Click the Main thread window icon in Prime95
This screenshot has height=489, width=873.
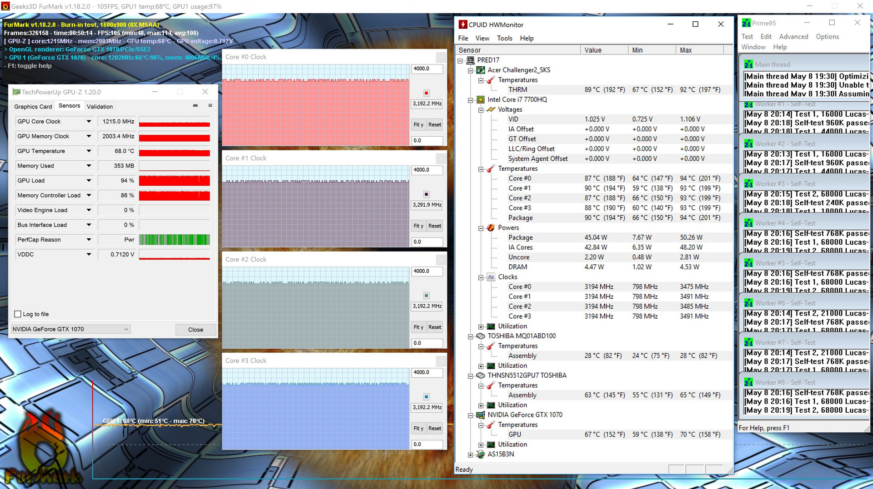[x=748, y=64]
